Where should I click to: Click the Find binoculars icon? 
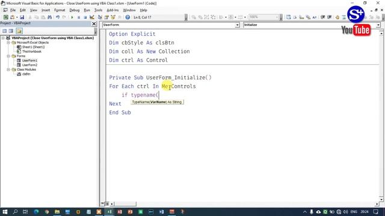(49, 17)
